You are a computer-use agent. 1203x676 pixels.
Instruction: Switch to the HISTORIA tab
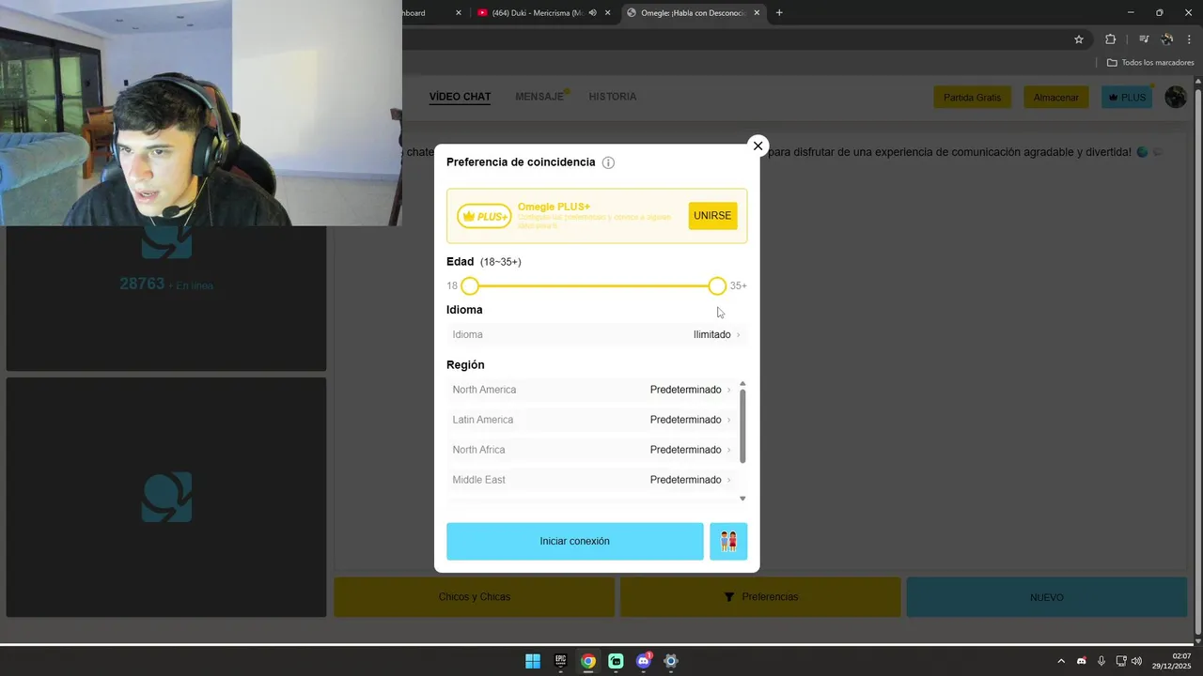coord(613,97)
